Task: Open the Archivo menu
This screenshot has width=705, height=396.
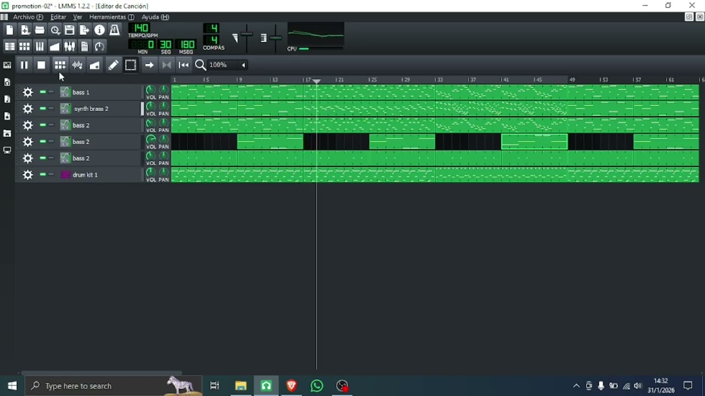Action: coord(28,17)
